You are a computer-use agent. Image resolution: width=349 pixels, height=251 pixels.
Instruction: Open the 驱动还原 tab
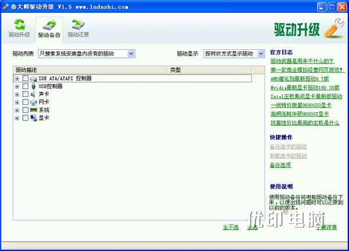(79, 29)
